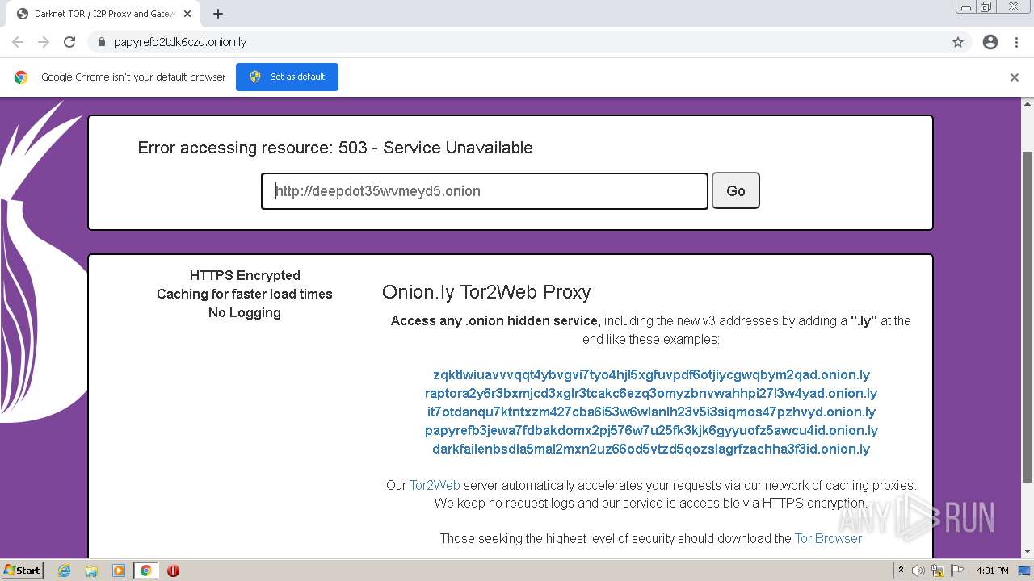Show hidden system tray icons
Viewport: 1034px width, 581px height.
(901, 571)
